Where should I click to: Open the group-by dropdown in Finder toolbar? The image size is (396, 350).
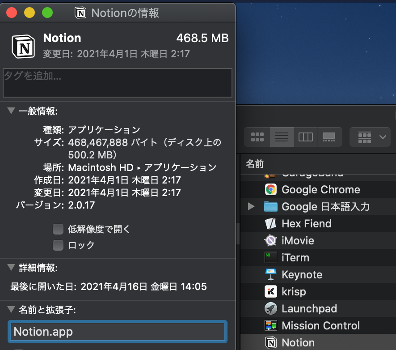370,137
